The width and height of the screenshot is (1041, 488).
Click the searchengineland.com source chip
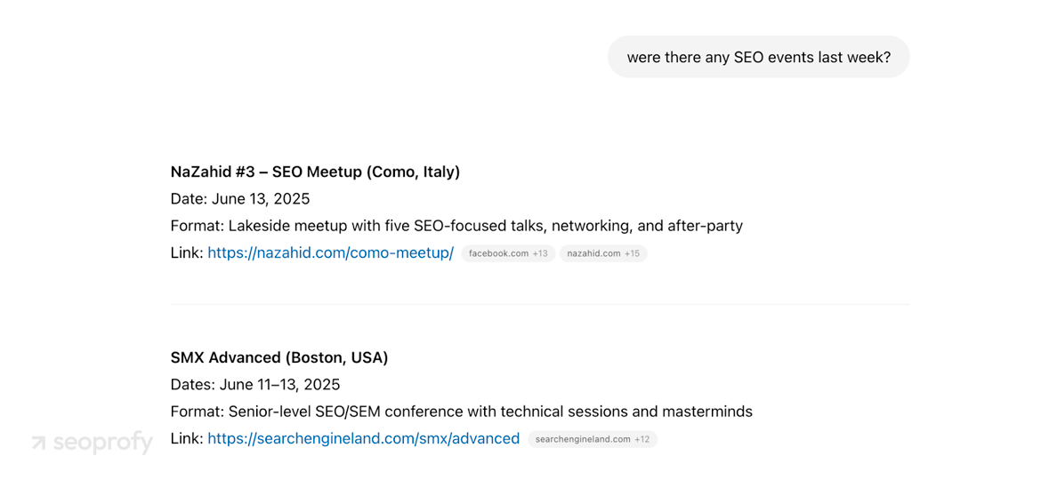click(593, 439)
